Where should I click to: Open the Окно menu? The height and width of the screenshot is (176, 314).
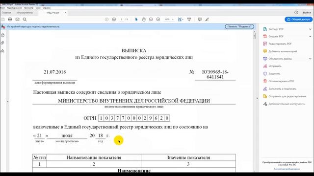click(38, 8)
